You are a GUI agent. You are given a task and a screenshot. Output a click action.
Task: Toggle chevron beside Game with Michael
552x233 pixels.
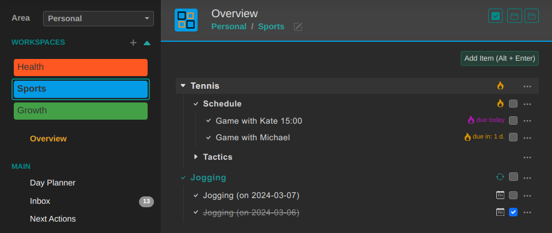tap(209, 137)
